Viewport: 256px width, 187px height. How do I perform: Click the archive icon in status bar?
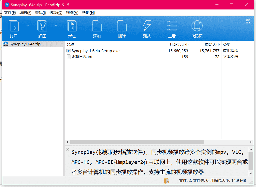(x=166, y=181)
